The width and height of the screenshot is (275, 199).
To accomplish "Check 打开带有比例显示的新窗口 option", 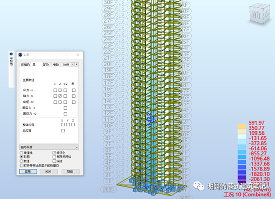I will (22, 165).
